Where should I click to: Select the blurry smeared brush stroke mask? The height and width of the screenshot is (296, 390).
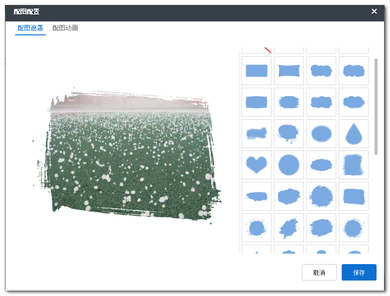257,134
